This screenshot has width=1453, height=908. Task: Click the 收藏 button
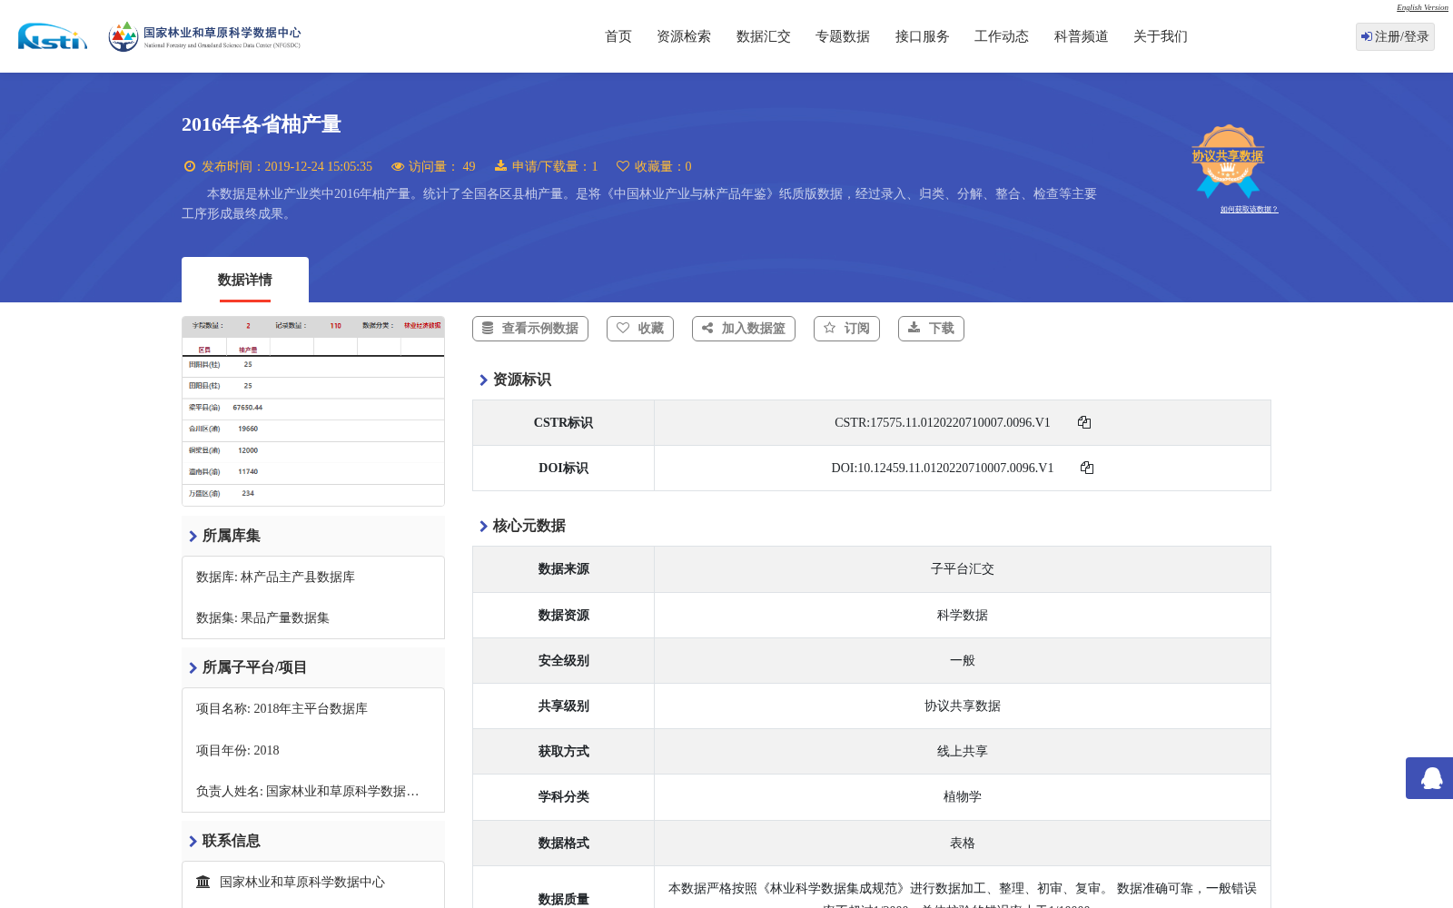(x=640, y=329)
